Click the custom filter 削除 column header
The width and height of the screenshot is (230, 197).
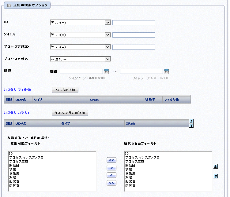tap(9, 100)
